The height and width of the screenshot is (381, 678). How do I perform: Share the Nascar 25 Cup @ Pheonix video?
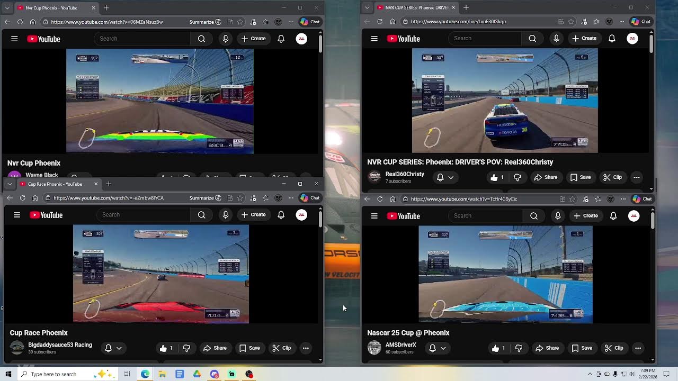point(548,348)
